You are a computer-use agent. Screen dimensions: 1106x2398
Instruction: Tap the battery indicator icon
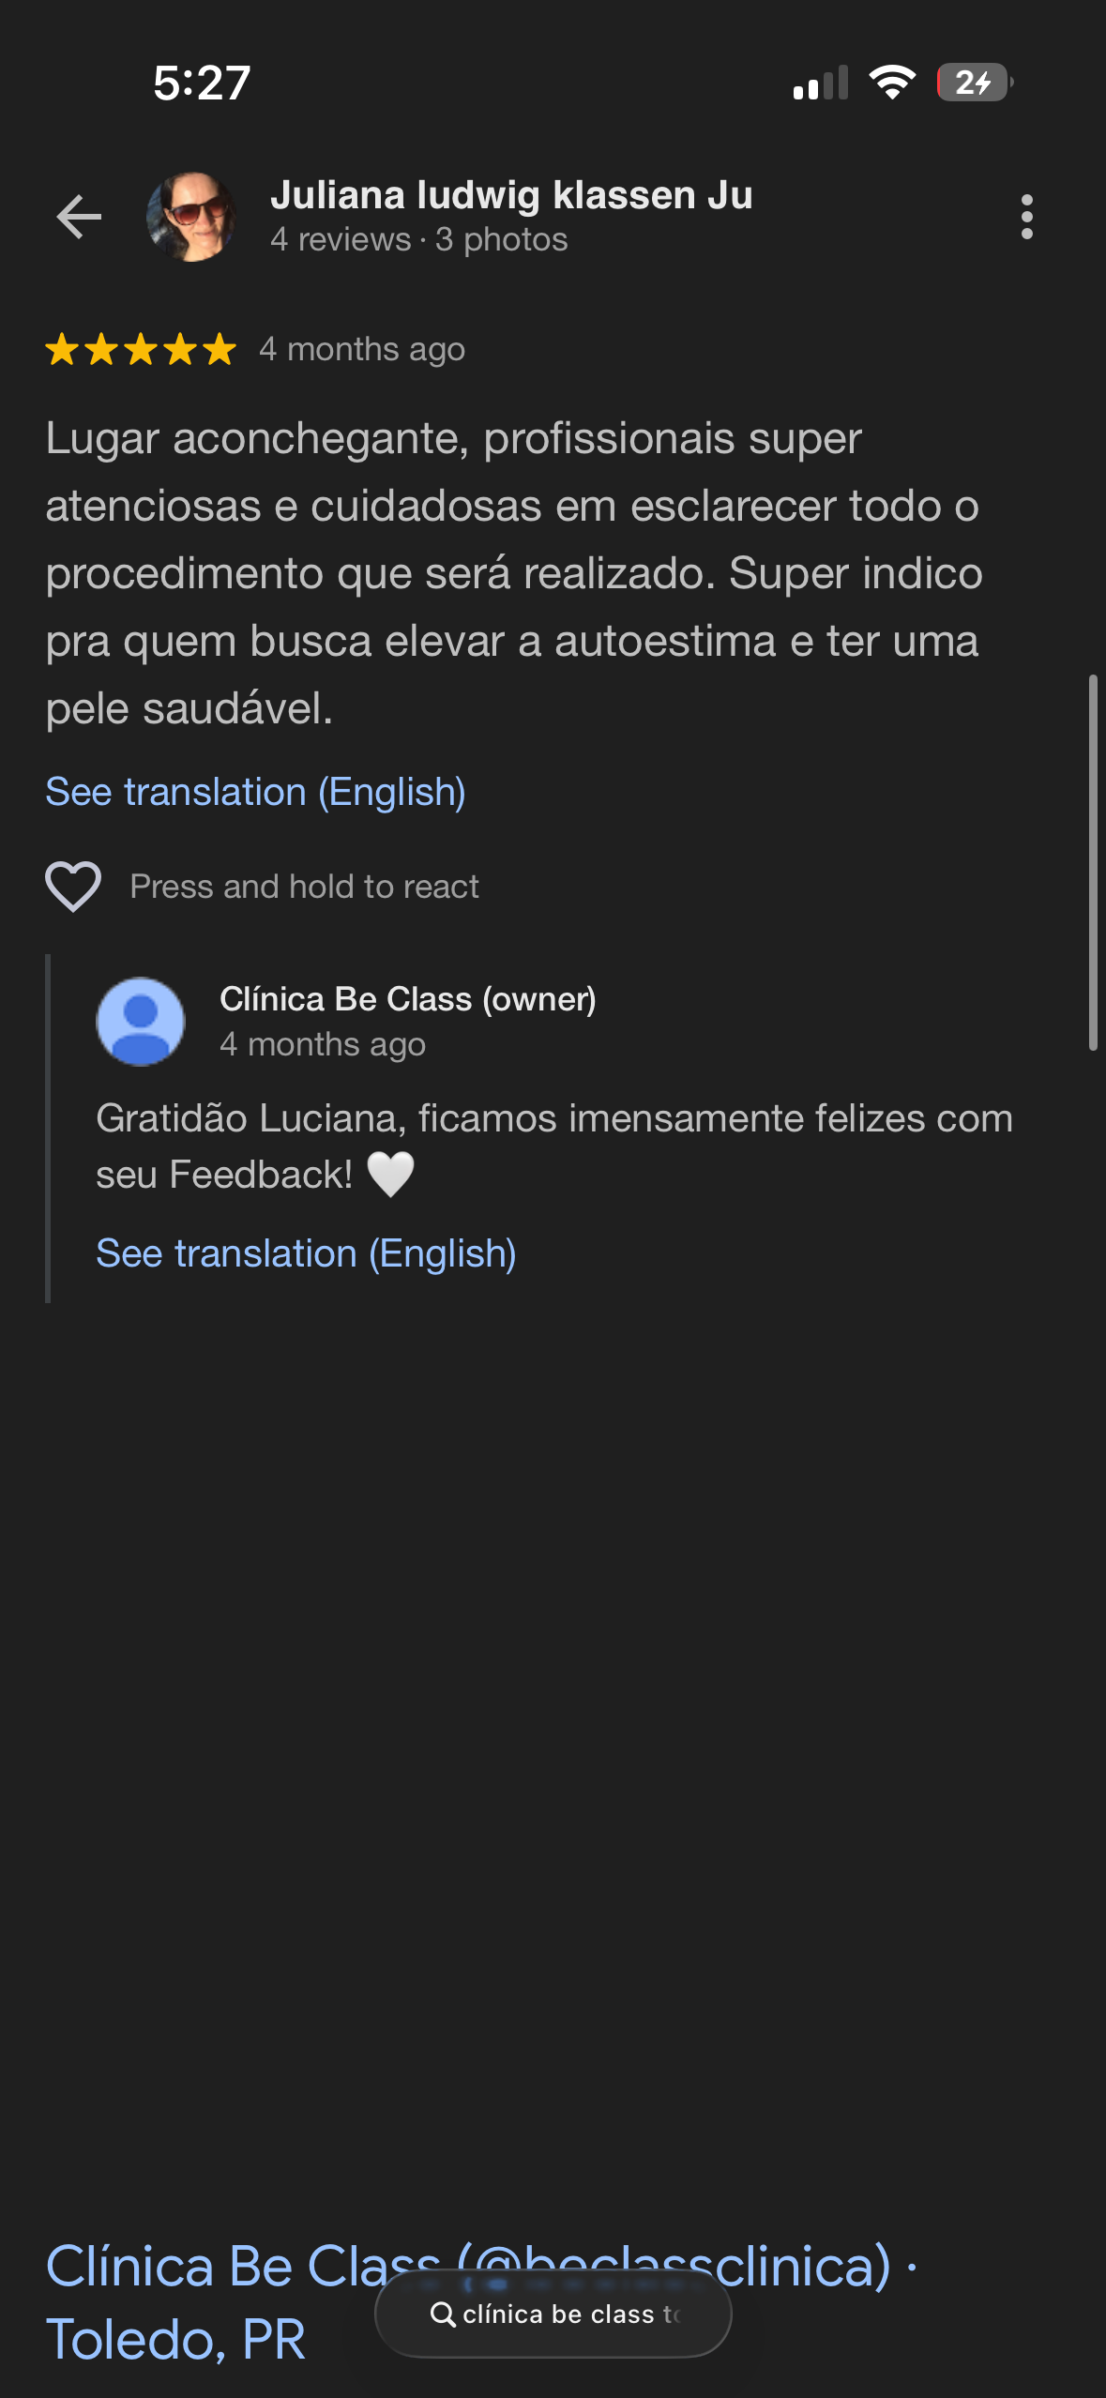pos(974,83)
